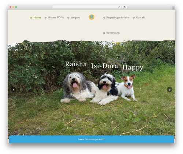Click the paw icon beside Regenbogenbrücke
Screen dimensions: 183x154
(x=104, y=17)
